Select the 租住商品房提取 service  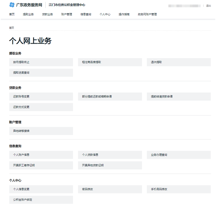110,62
